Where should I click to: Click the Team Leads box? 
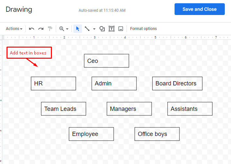point(64,109)
